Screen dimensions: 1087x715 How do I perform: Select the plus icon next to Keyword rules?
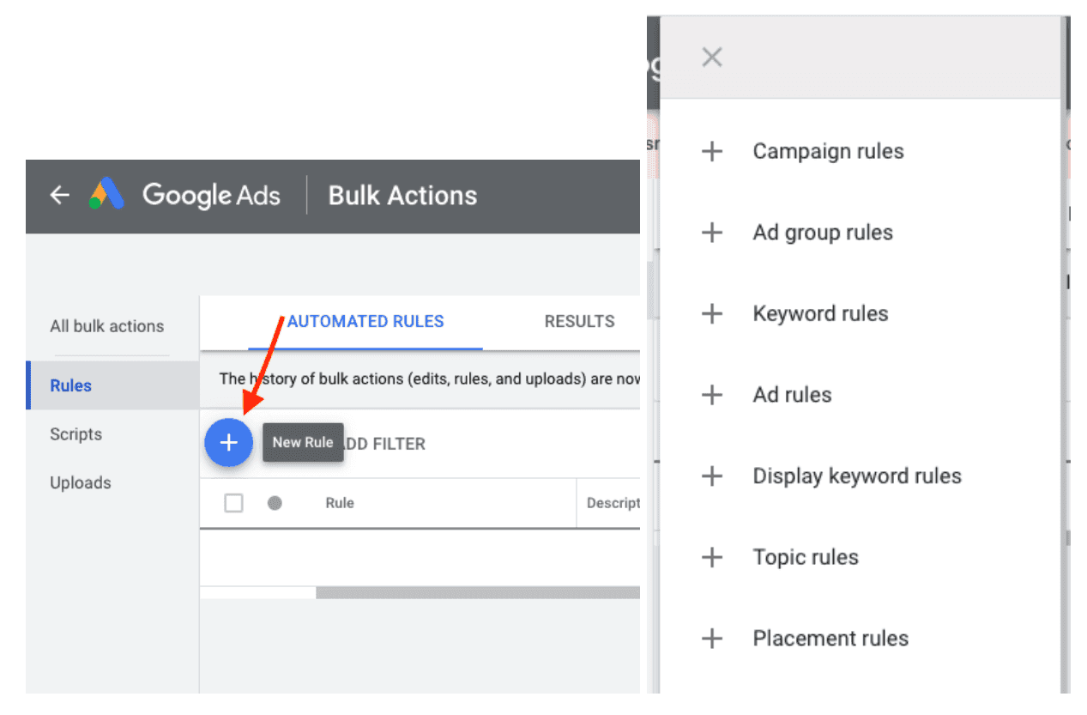click(713, 313)
